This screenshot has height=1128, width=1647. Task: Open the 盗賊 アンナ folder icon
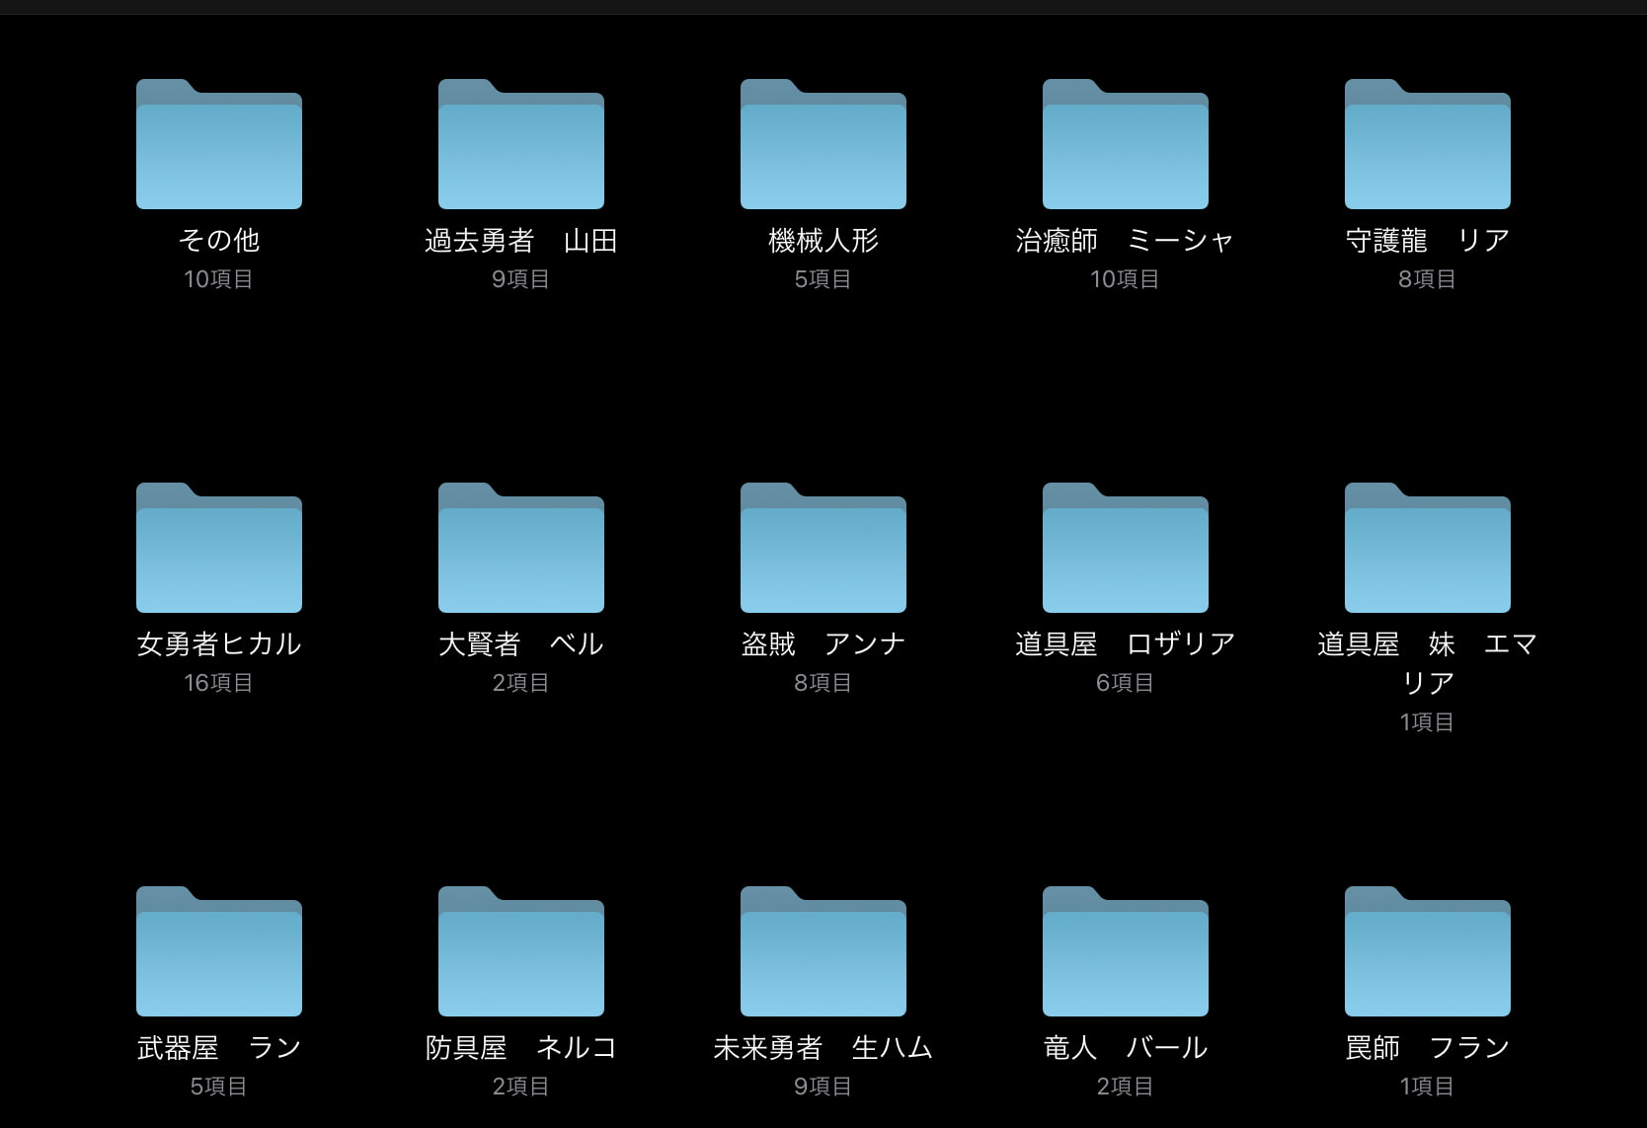point(823,548)
